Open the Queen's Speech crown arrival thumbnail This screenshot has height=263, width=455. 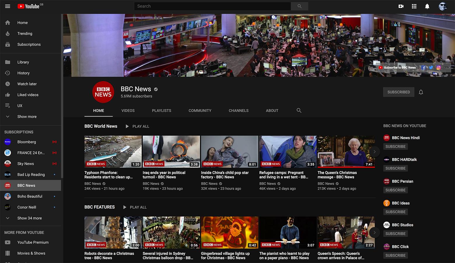pos(346,232)
